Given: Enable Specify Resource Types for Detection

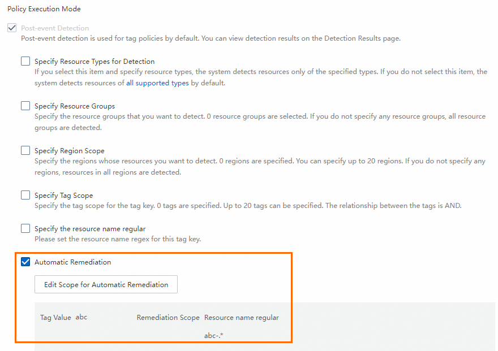Looking at the screenshot, I should (x=25, y=61).
